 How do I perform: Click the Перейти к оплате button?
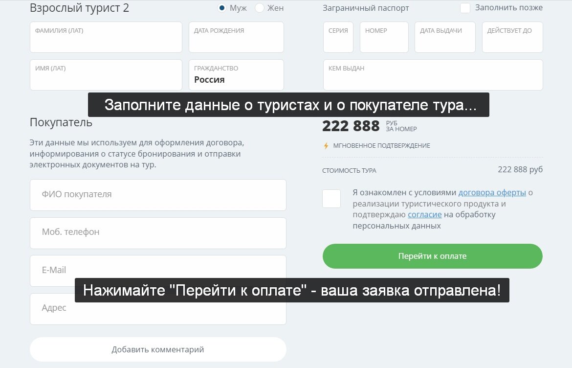click(x=432, y=256)
